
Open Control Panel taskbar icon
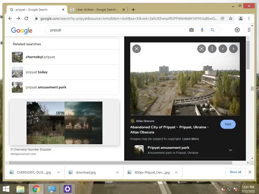(x=52, y=189)
